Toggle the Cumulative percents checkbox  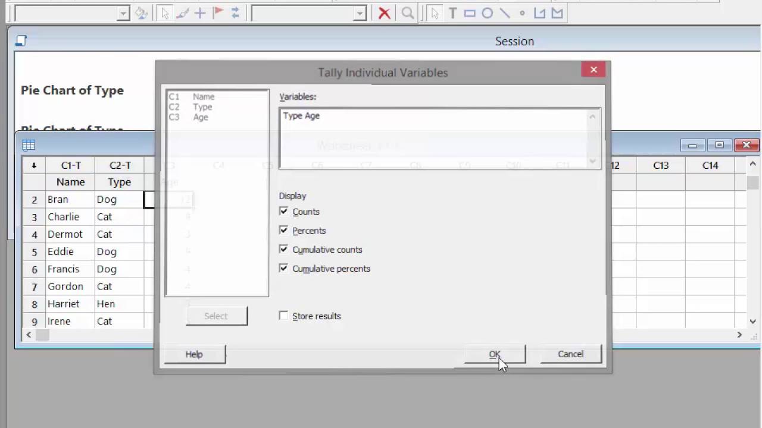click(283, 268)
